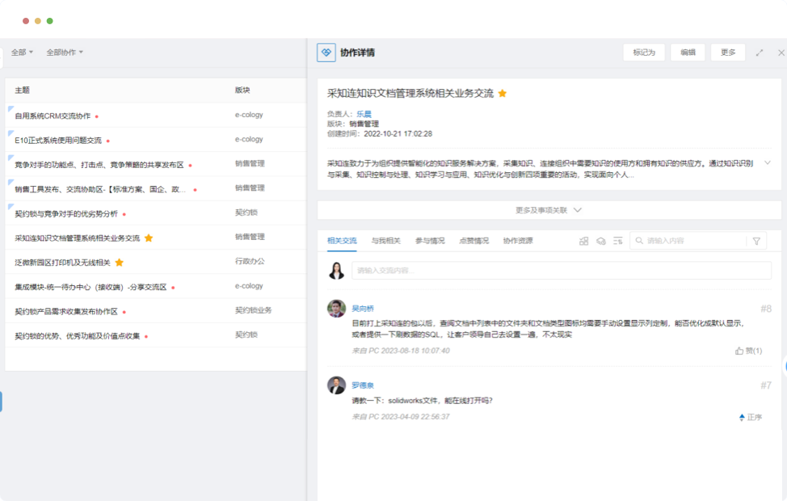Switch to the 协作资源 tab
Image resolution: width=787 pixels, height=501 pixels.
(x=518, y=241)
